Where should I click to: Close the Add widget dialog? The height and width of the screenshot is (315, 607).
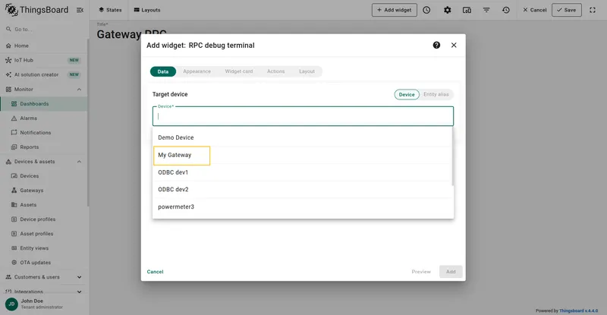454,46
